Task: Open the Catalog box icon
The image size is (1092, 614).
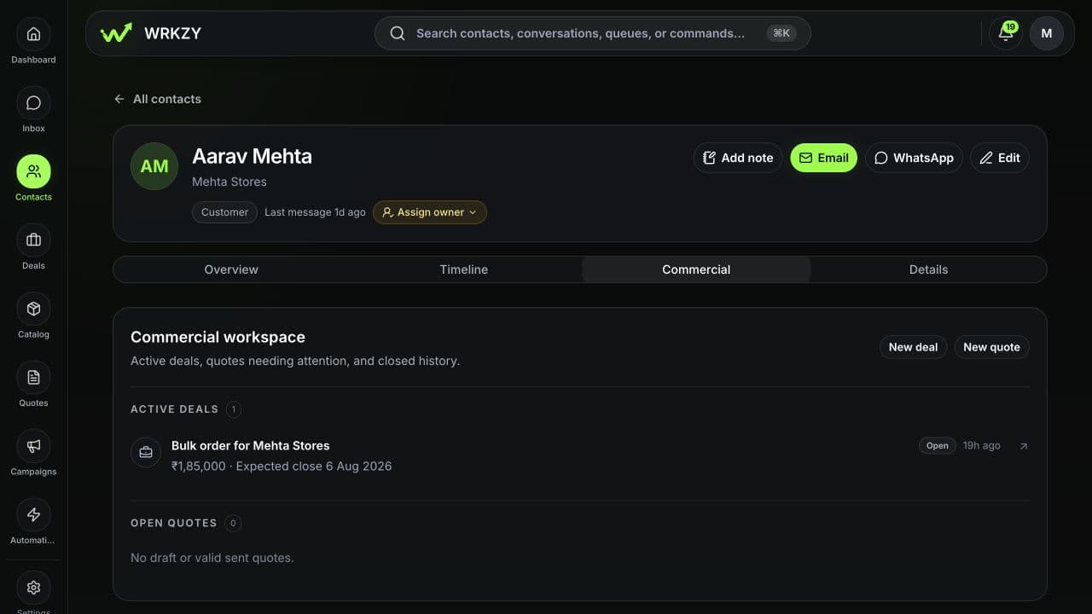Action: 33,309
